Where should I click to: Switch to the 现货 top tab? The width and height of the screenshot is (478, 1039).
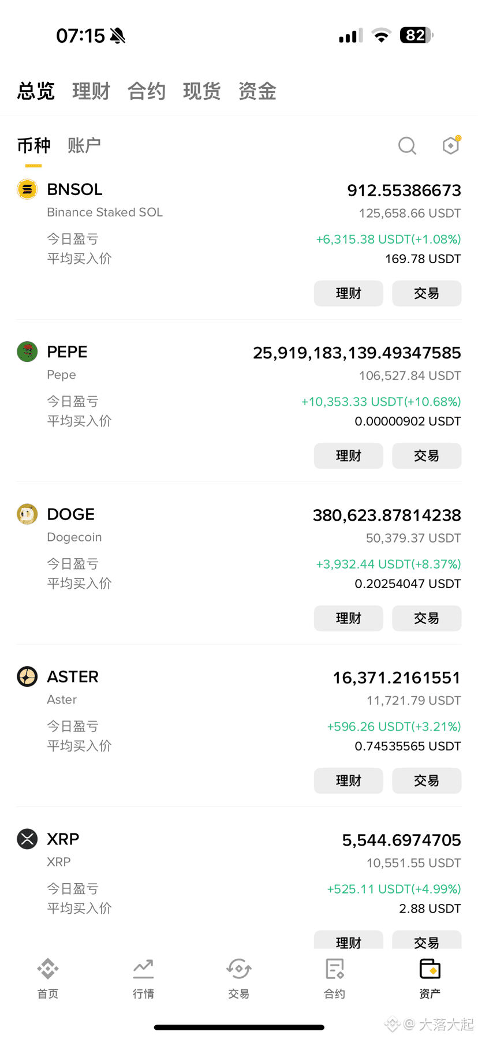[202, 91]
